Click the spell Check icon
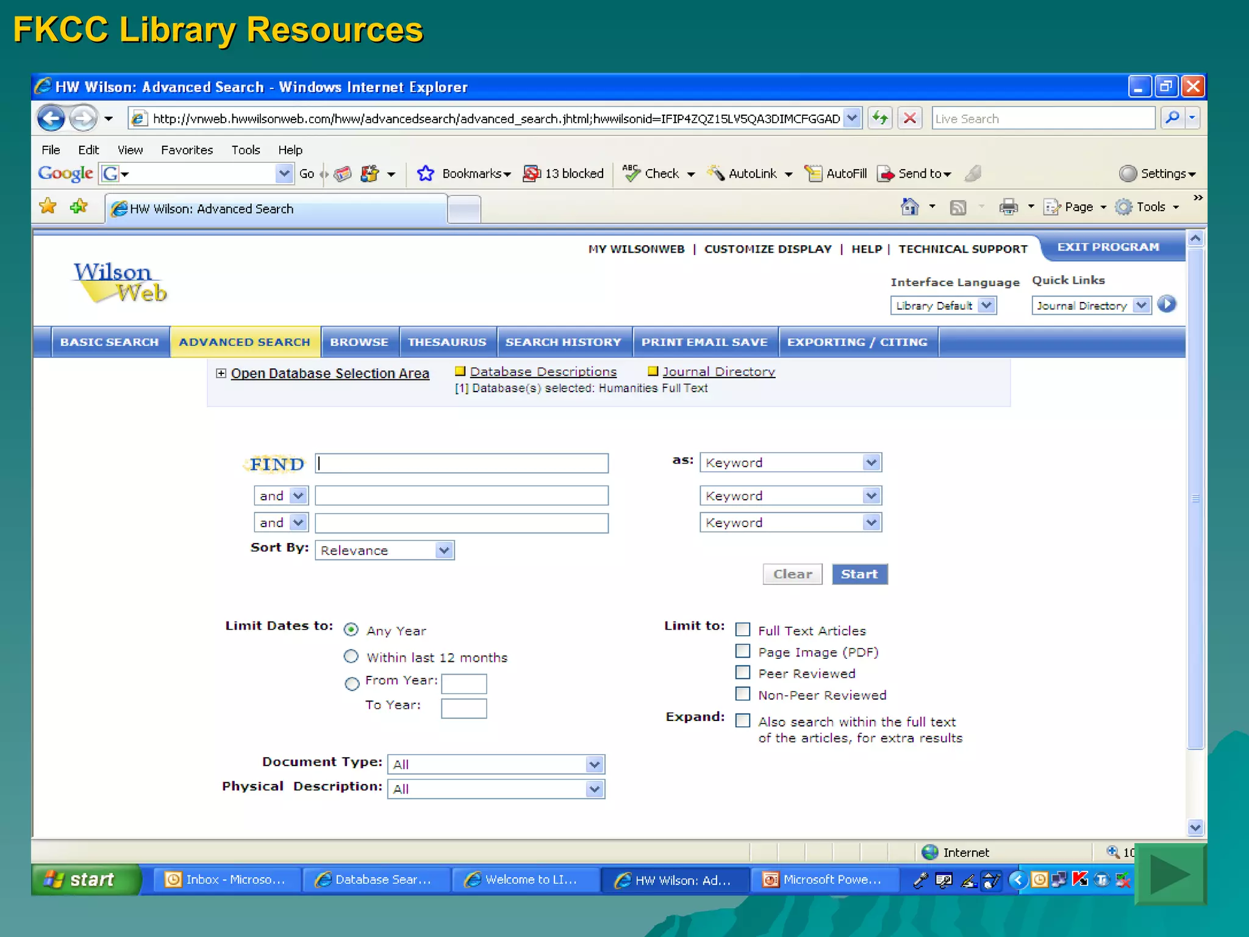The width and height of the screenshot is (1249, 937). pyautogui.click(x=631, y=173)
